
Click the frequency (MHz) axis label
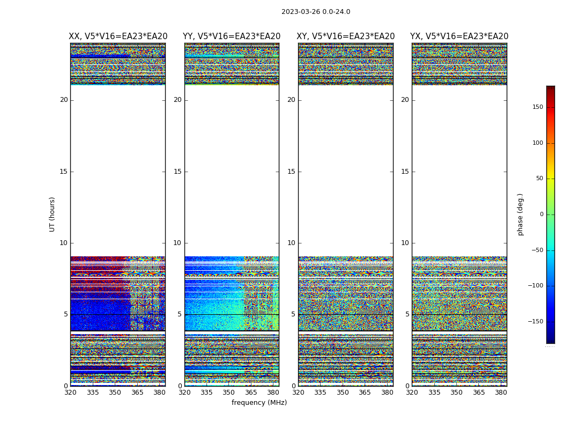pyautogui.click(x=259, y=402)
